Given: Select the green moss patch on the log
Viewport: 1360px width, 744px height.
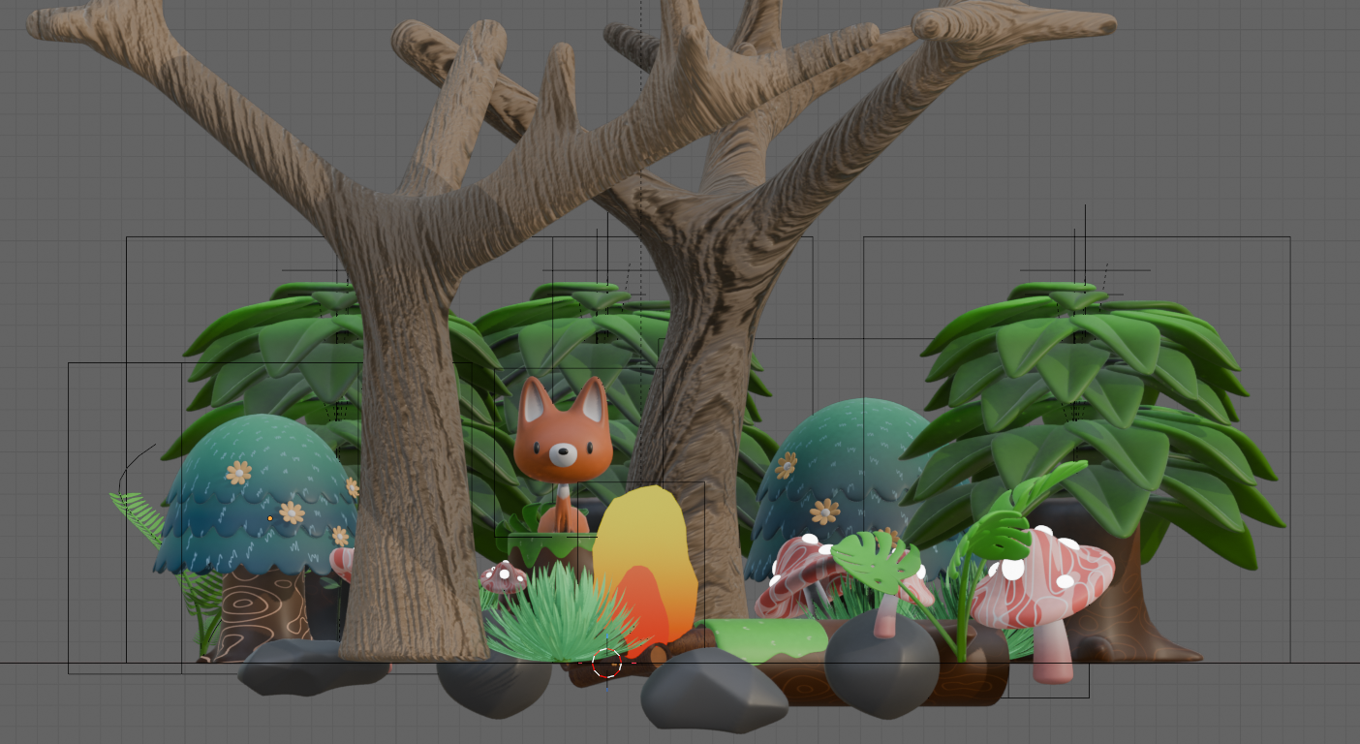Looking at the screenshot, I should tap(767, 637).
